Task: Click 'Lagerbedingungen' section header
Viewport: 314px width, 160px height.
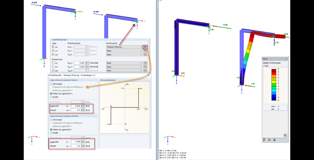Action: point(59,40)
